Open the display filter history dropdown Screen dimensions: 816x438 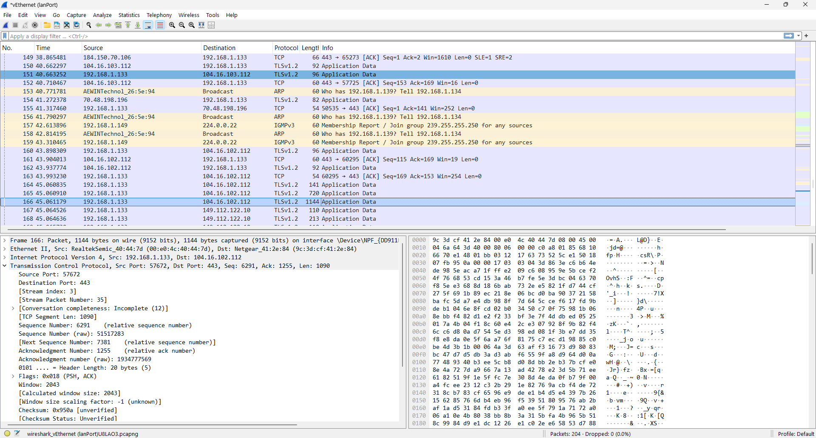(x=799, y=36)
